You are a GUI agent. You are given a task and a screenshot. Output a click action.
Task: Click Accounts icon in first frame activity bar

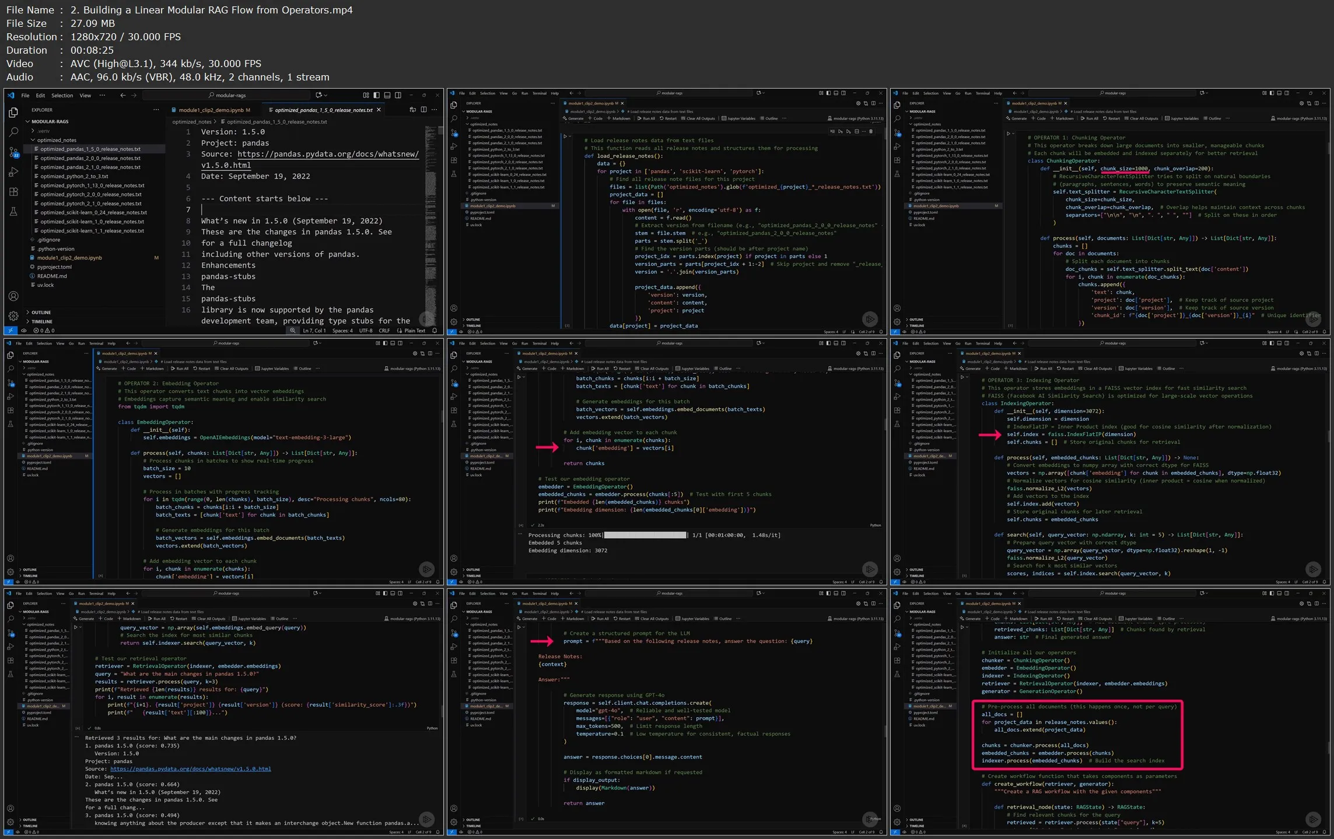[13, 296]
